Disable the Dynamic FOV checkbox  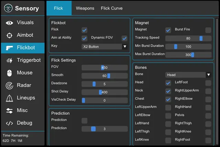click(x=124, y=38)
